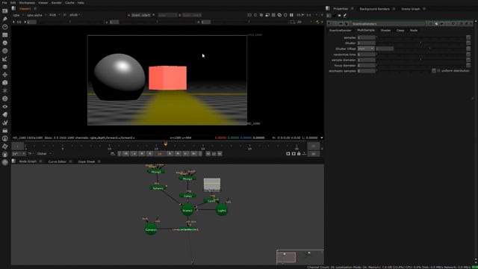The width and height of the screenshot is (478, 269).
Task: Open the Image nodes menu in toolbar
Action: pyautogui.click(x=5, y=11)
